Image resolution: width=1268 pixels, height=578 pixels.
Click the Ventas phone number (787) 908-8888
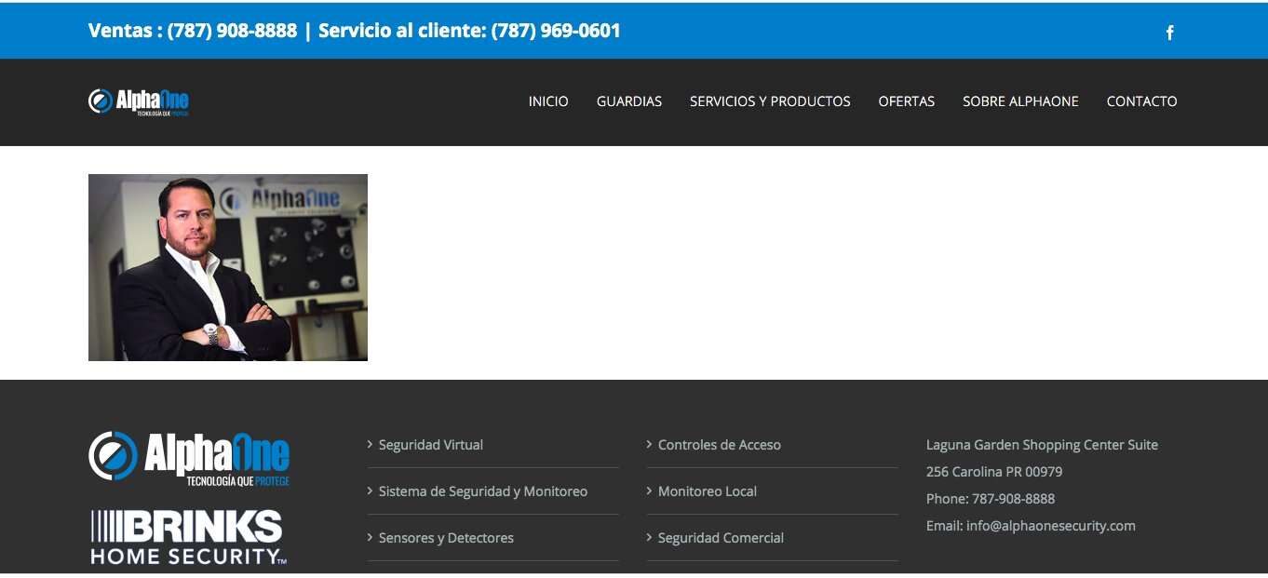[x=232, y=31]
